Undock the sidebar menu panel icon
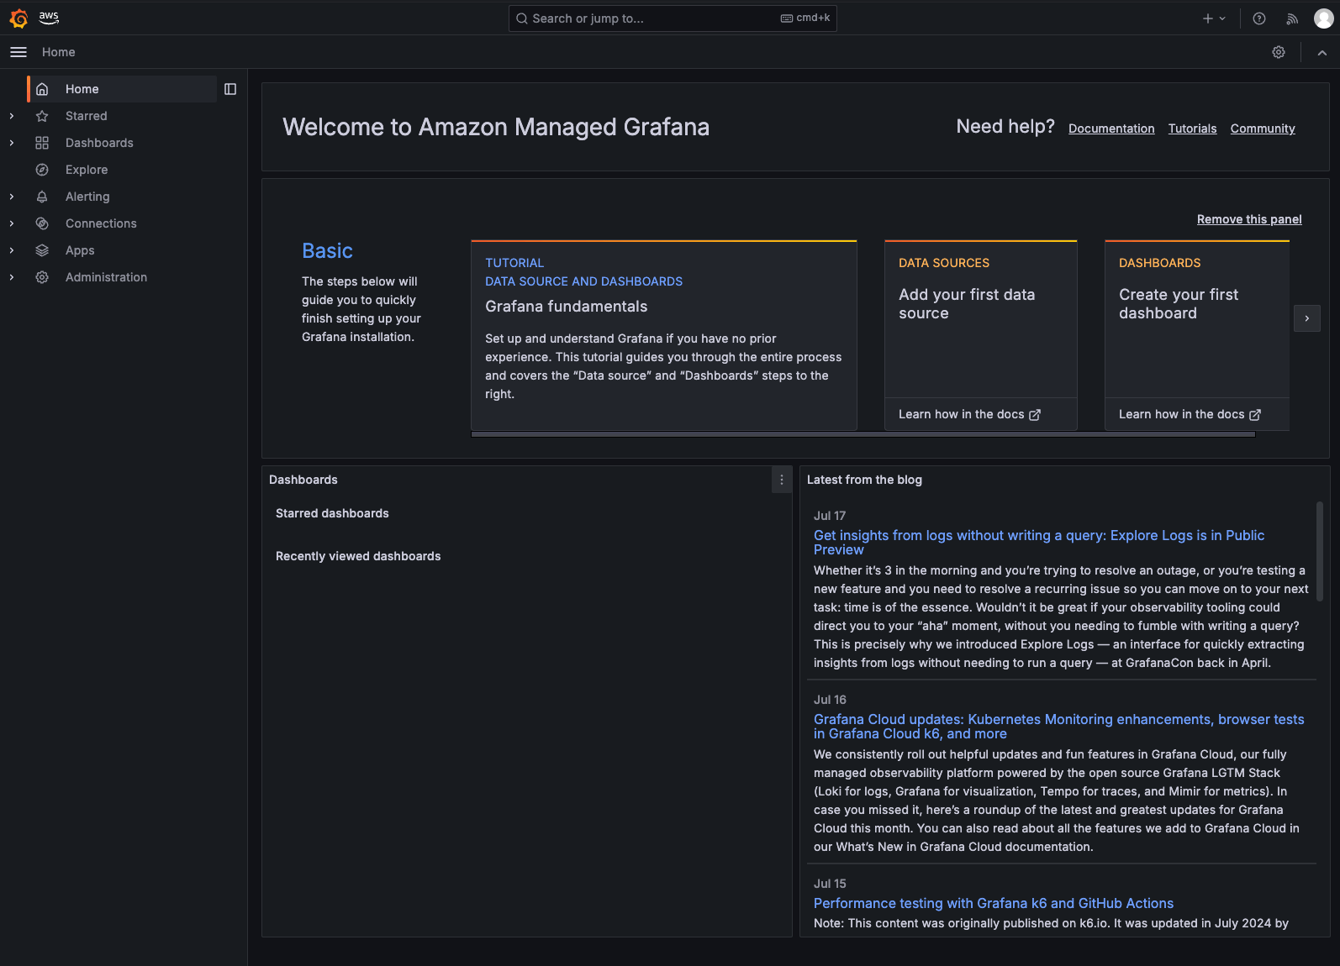The width and height of the screenshot is (1340, 966). [230, 89]
